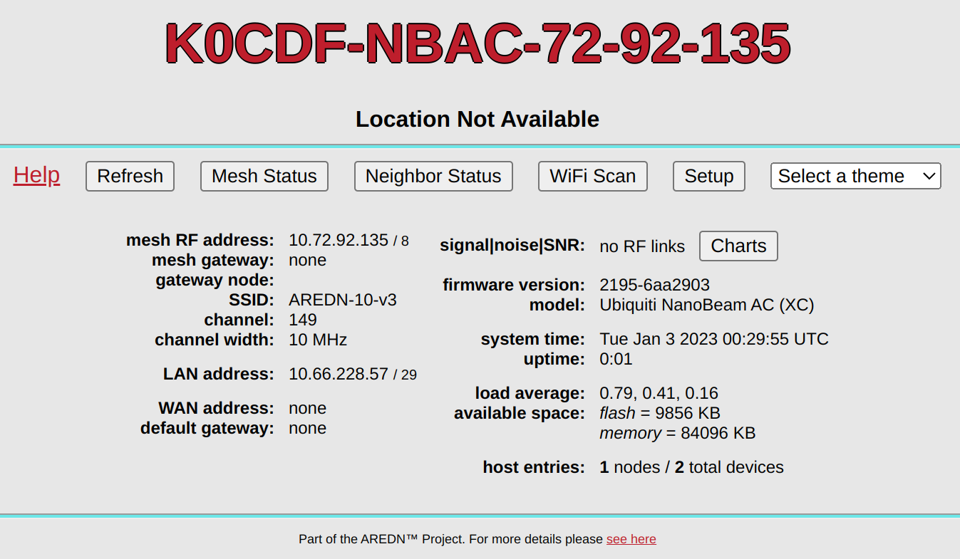Open Neighbor Status view
This screenshot has width=960, height=559.
(x=433, y=176)
